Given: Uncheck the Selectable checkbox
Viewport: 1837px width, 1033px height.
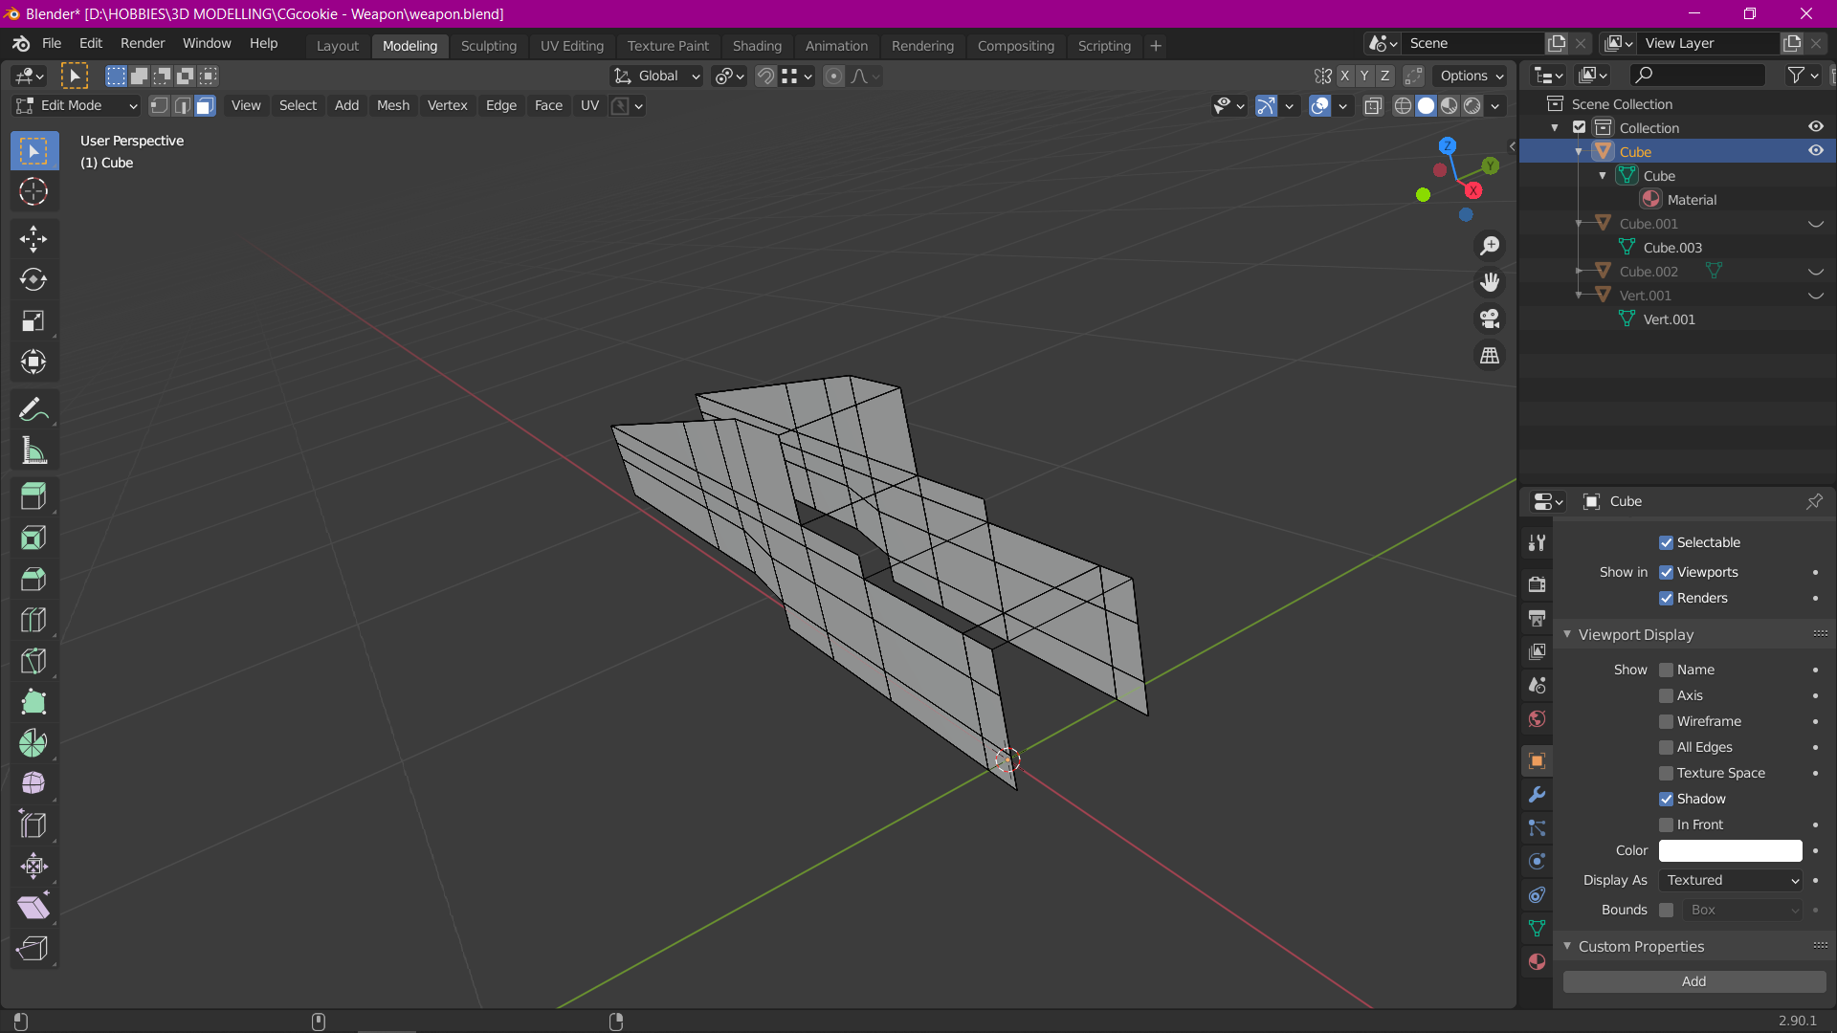Looking at the screenshot, I should [1666, 543].
